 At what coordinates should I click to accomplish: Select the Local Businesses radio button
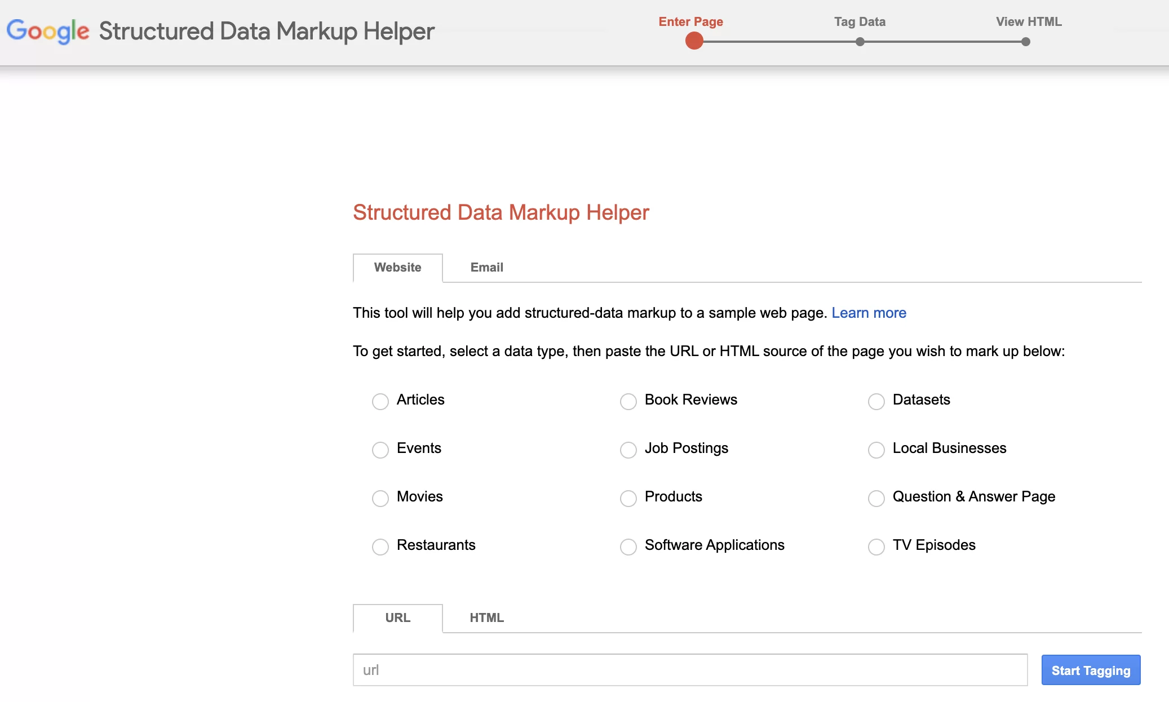876,450
